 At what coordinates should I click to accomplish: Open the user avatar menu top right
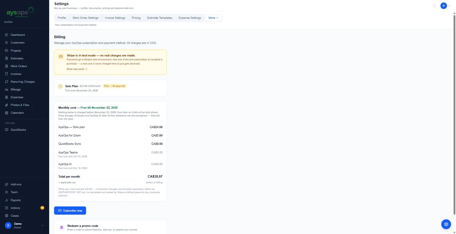coord(445,6)
